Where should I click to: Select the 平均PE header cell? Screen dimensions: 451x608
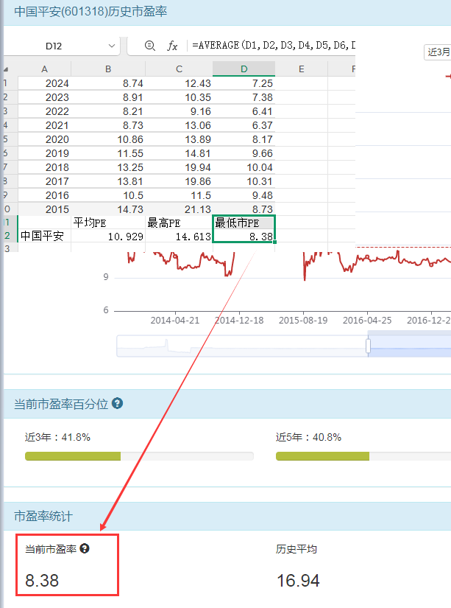(x=108, y=223)
